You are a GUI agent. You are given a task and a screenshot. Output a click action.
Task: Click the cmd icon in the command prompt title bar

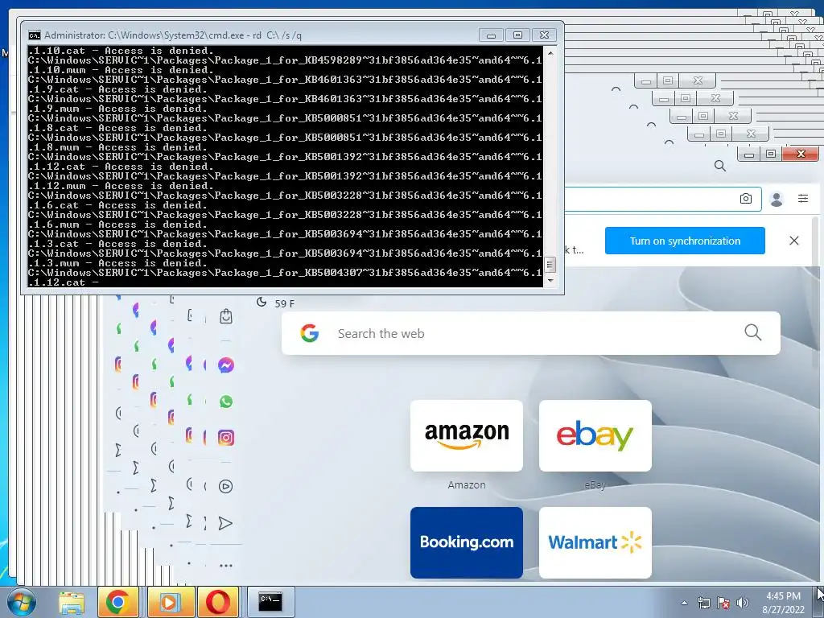coord(34,35)
